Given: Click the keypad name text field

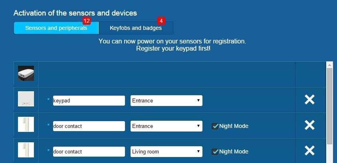Looking at the screenshot, I should click(89, 100).
